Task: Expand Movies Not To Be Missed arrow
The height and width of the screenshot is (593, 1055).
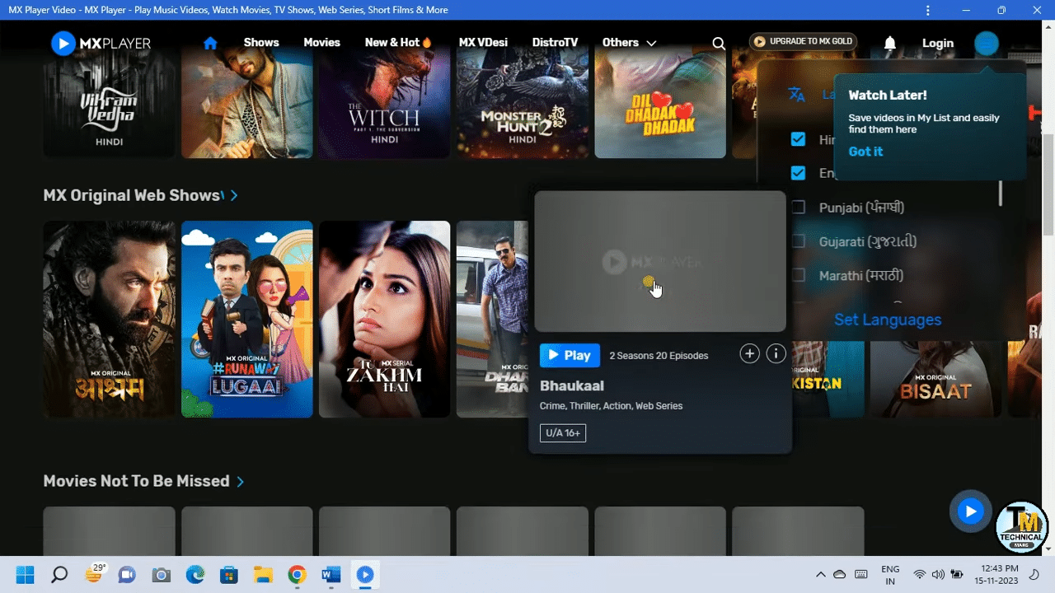Action: coord(240,481)
